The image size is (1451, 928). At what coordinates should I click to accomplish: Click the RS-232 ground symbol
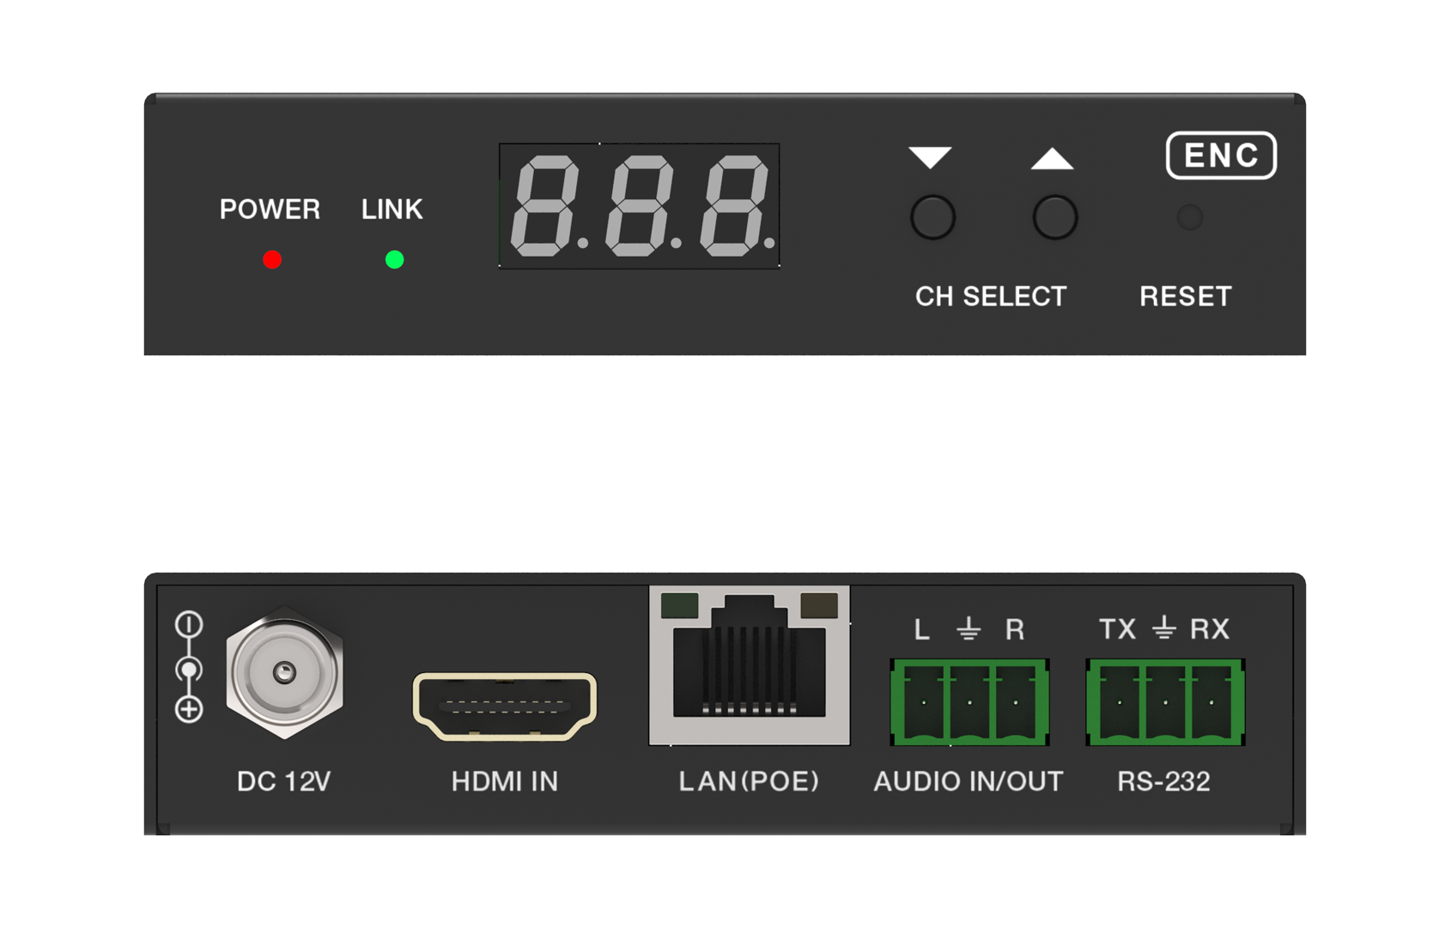tap(1164, 628)
